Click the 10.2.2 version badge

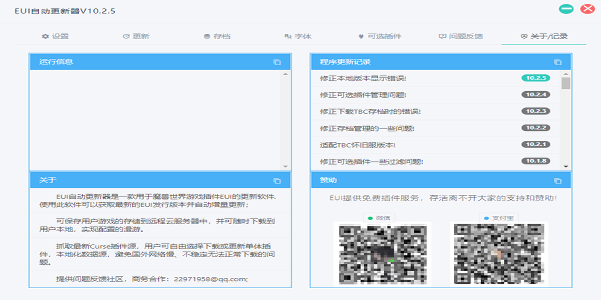pyautogui.click(x=536, y=127)
